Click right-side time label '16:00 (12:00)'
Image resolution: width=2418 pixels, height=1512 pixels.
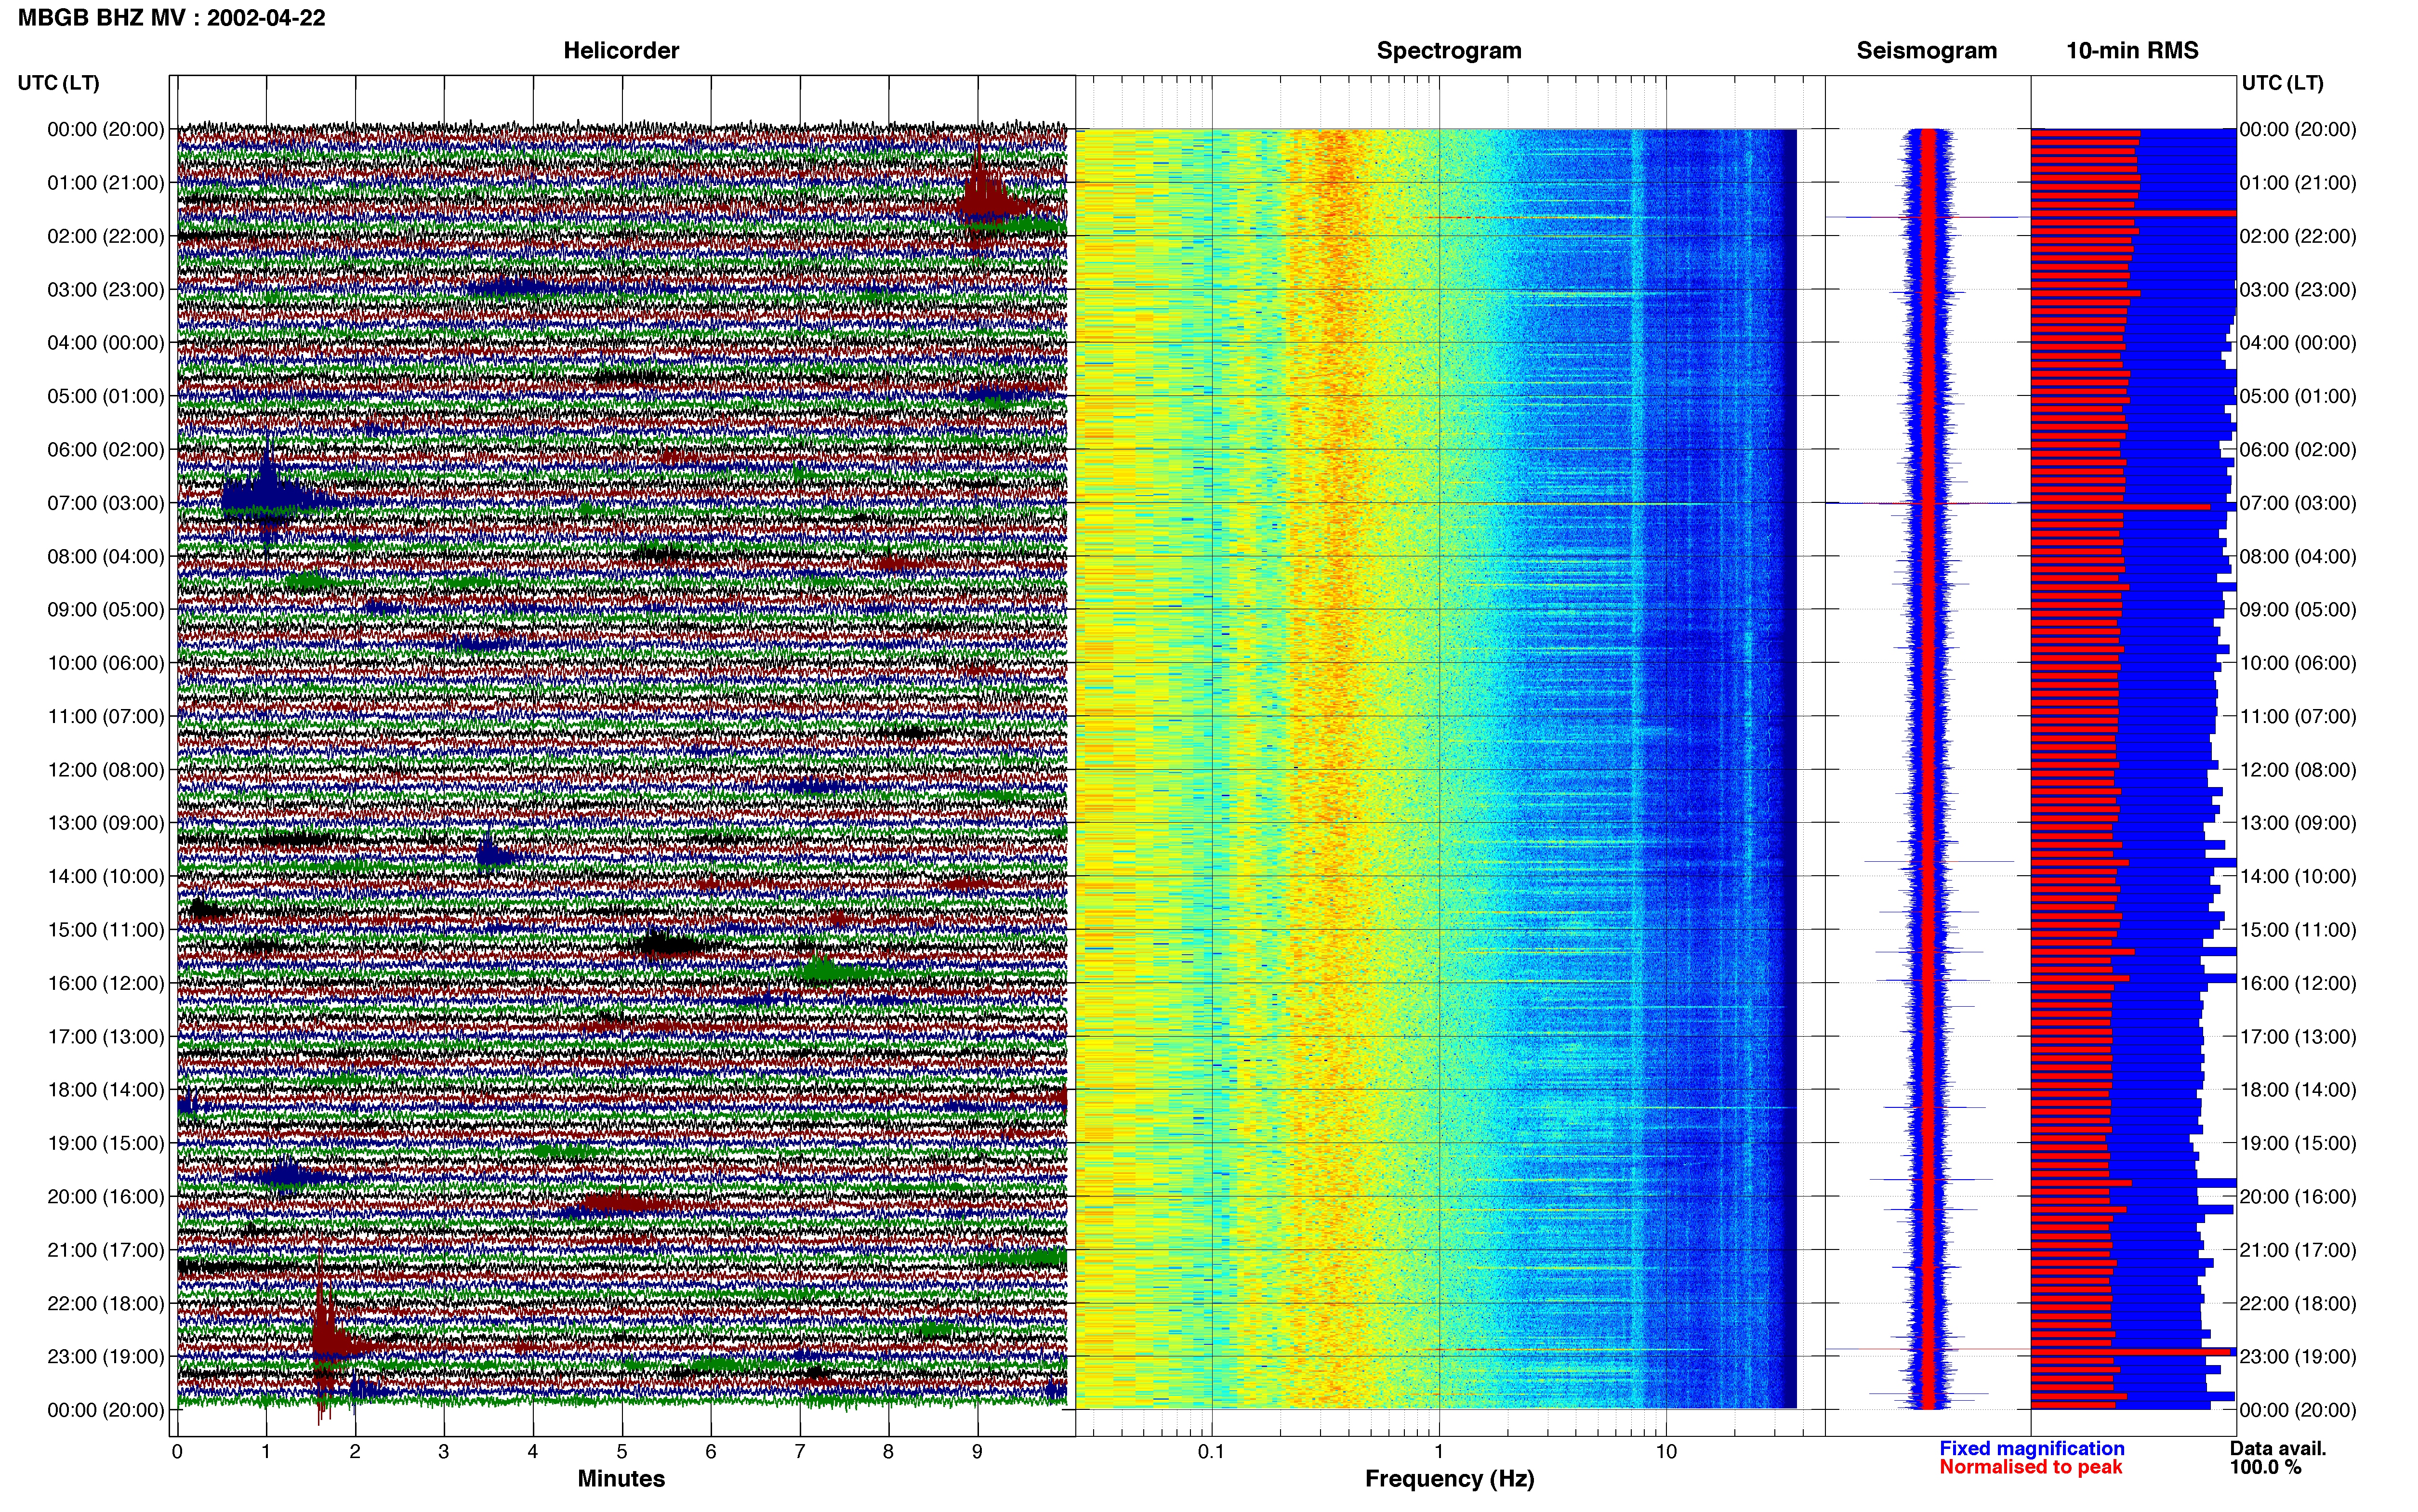(2298, 983)
